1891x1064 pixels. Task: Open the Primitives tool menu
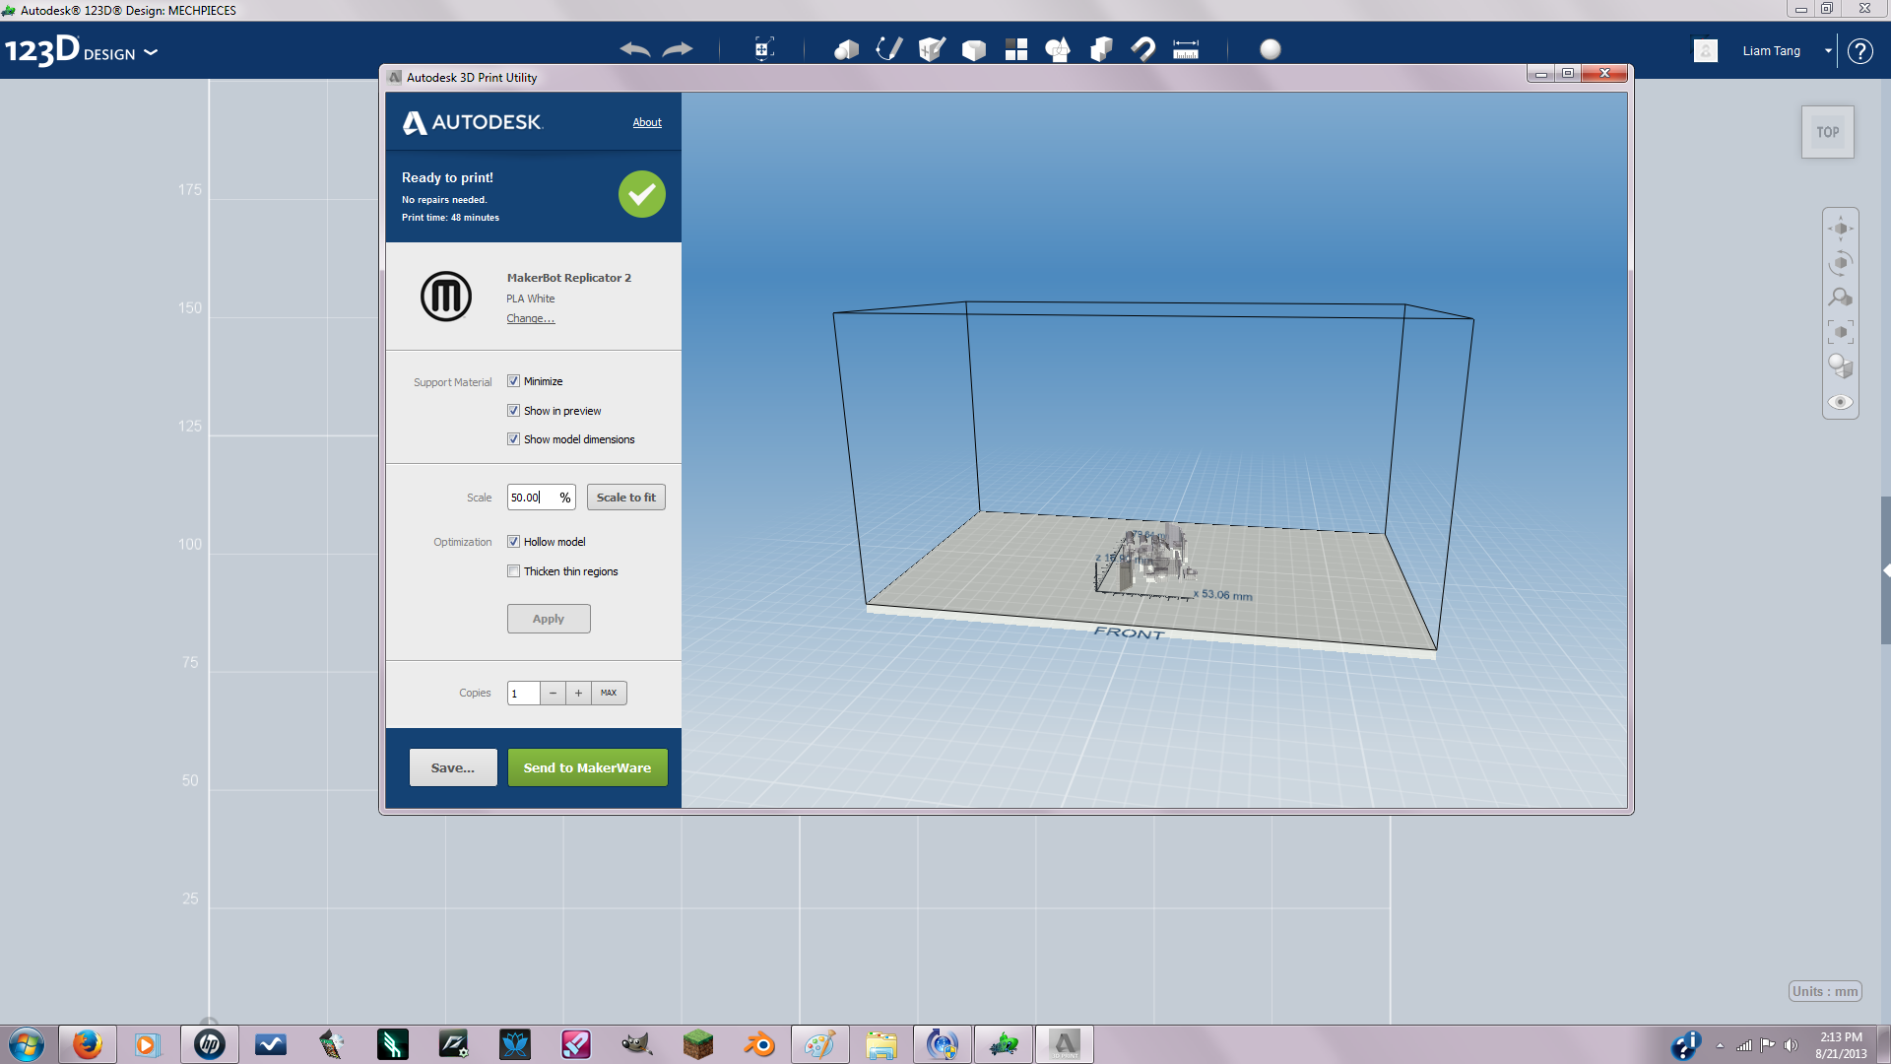click(x=846, y=49)
